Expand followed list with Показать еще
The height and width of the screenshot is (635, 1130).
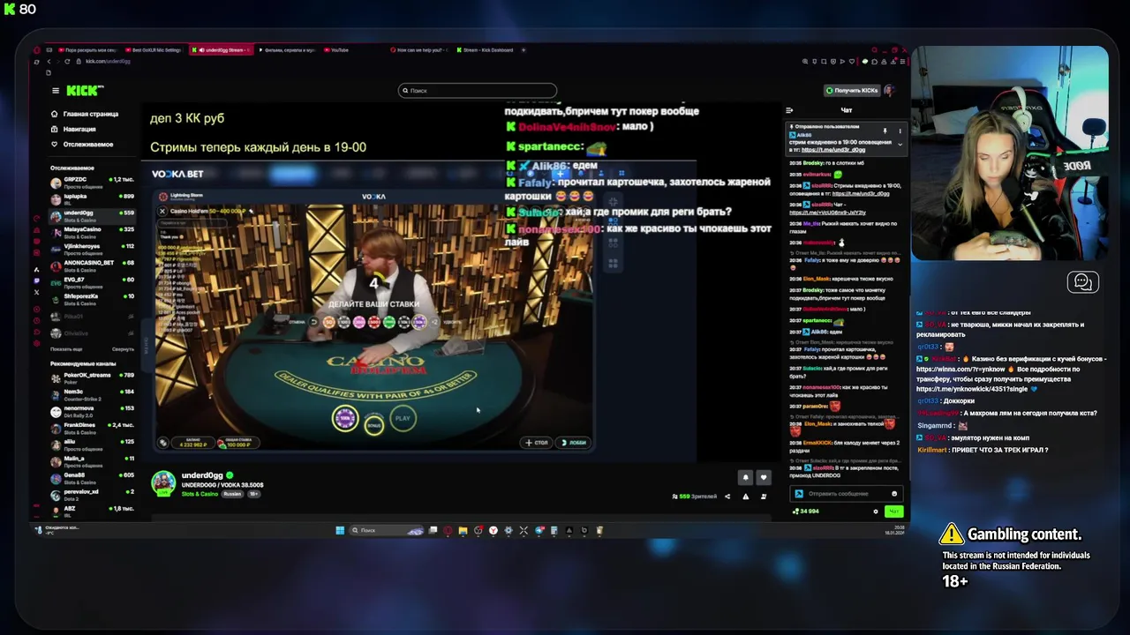66,349
